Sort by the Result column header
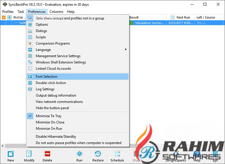The width and height of the screenshot is (225, 164). tap(148, 18)
